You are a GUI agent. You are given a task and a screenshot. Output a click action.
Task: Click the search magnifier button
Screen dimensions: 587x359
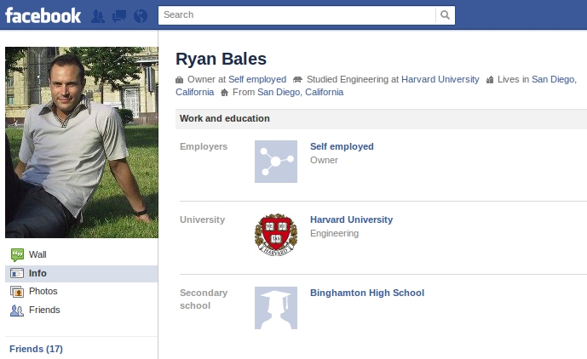tap(445, 15)
